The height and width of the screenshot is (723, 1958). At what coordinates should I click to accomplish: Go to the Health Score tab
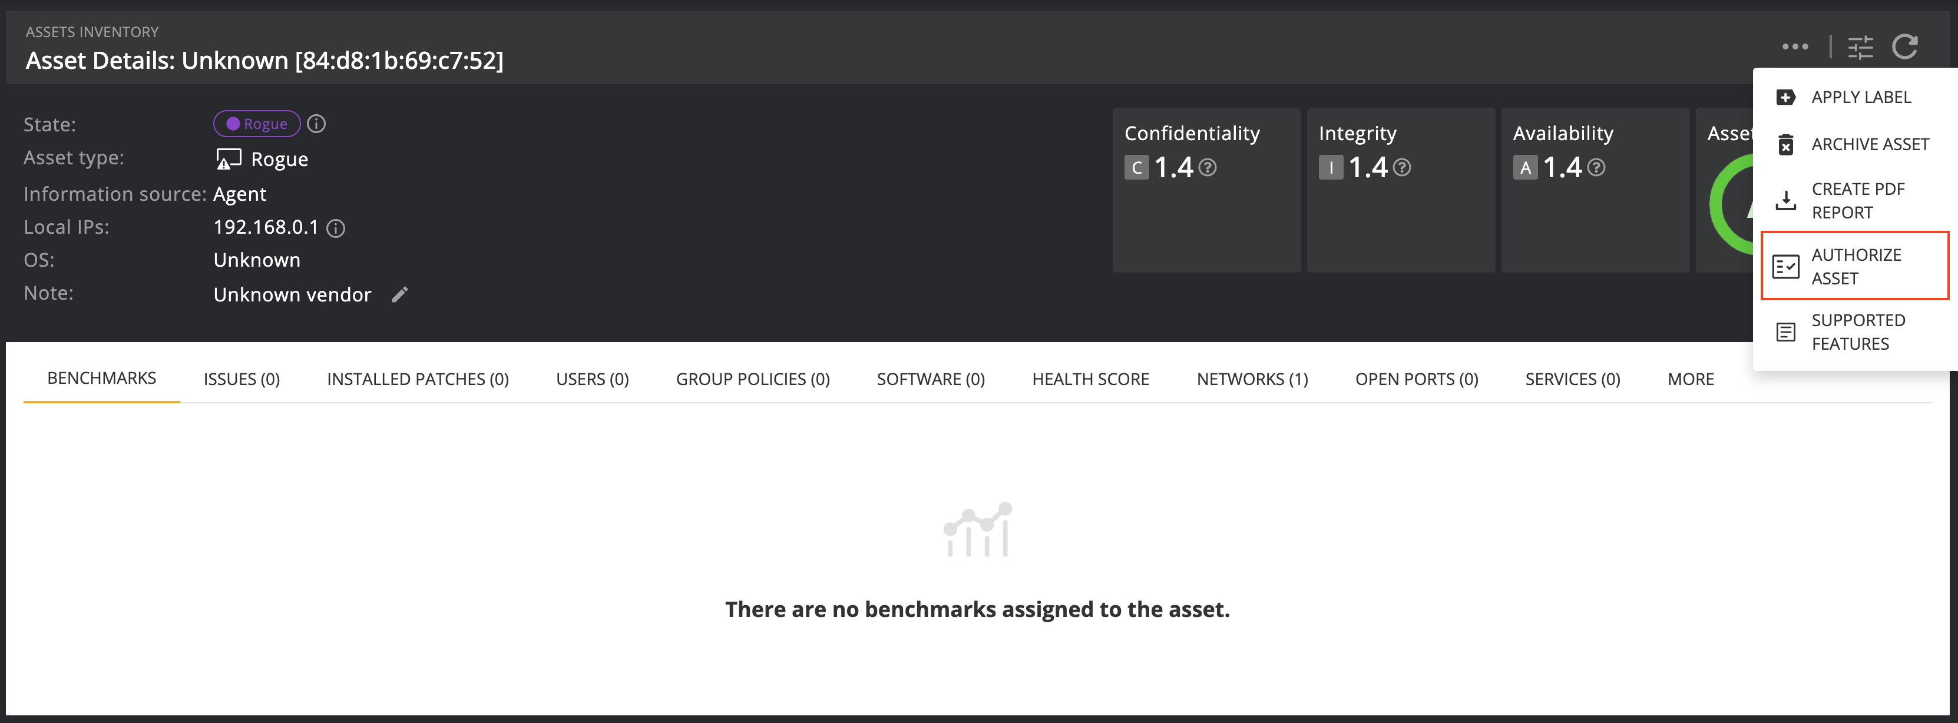coord(1090,379)
